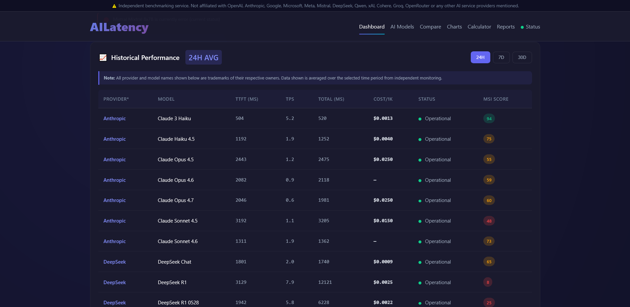630x307 pixels.
Task: Click the $0.0150 cost for Claude Sonnet 4.5
Action: click(383, 221)
